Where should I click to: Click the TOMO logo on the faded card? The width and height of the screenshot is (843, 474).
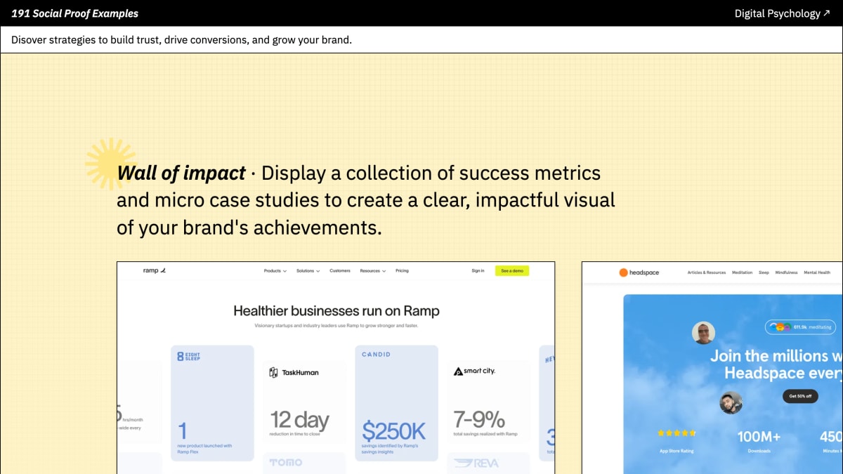pos(286,462)
